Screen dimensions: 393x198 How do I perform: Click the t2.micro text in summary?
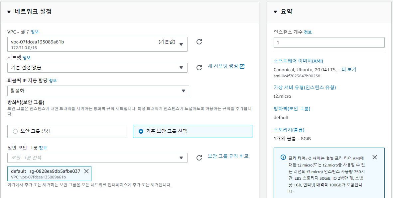pos(282,96)
